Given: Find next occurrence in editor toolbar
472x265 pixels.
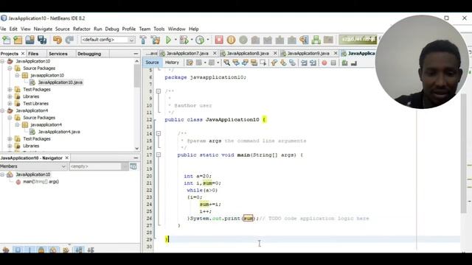Looking at the screenshot, I should pos(245,63).
